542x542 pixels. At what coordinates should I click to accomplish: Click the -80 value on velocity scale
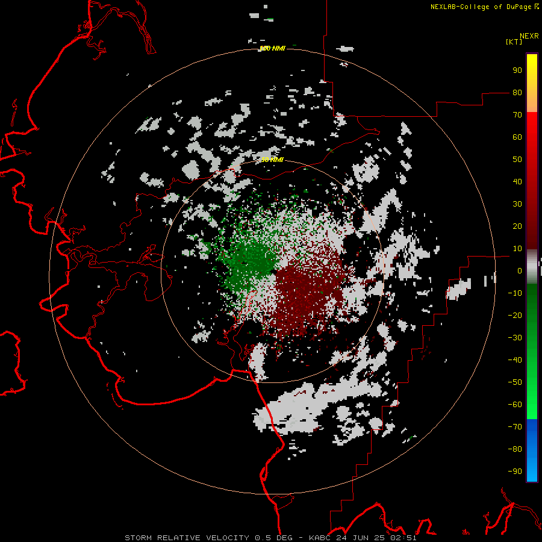[515, 449]
